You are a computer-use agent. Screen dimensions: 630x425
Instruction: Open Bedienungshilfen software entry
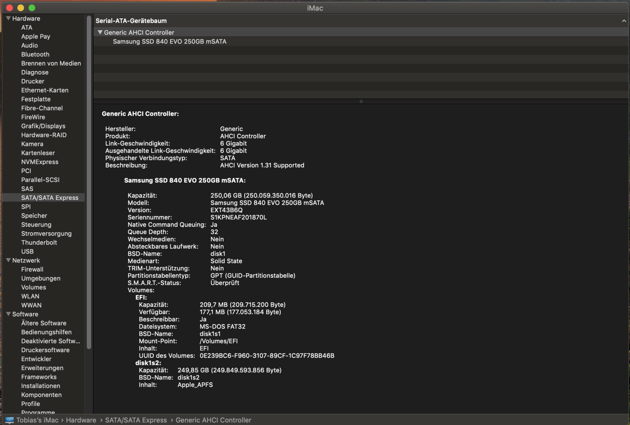46,332
